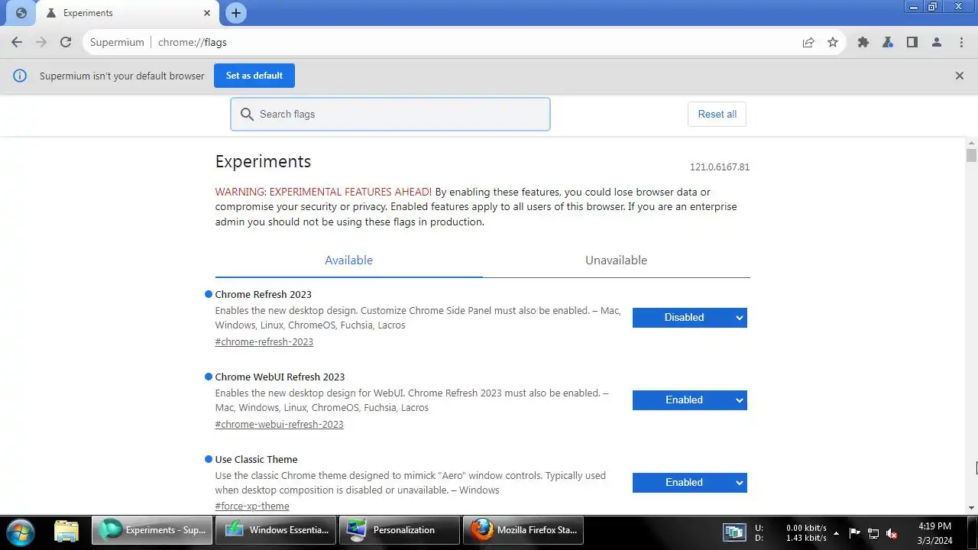Click the Reset all button

717,115
